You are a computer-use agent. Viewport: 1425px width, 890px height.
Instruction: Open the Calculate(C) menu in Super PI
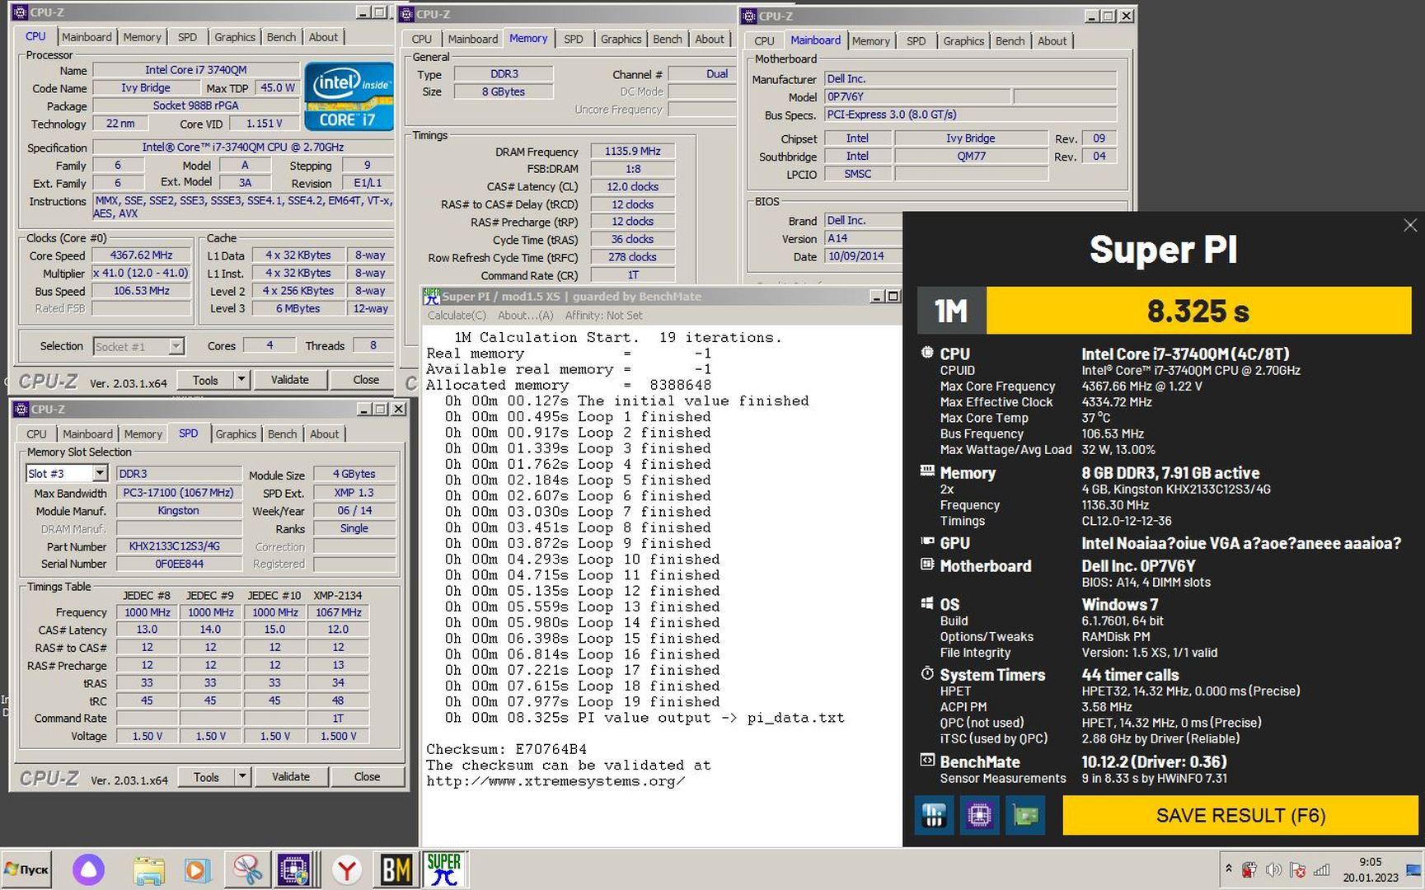point(457,316)
